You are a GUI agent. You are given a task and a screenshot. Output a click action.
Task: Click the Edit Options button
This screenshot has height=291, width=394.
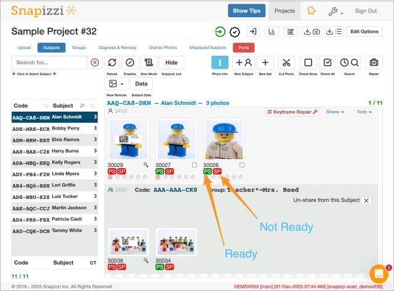[x=364, y=31]
